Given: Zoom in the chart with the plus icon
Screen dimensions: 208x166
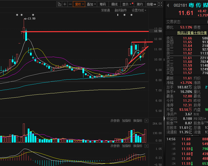Looking at the screenshot, I should pyautogui.click(x=65, y=4).
